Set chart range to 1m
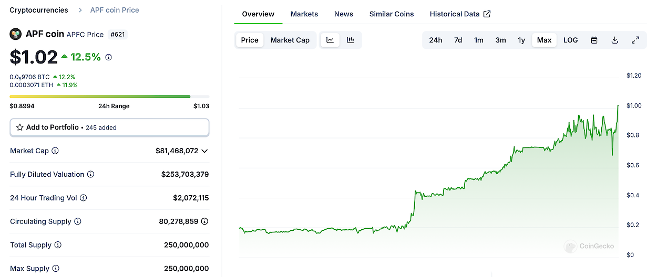 479,40
